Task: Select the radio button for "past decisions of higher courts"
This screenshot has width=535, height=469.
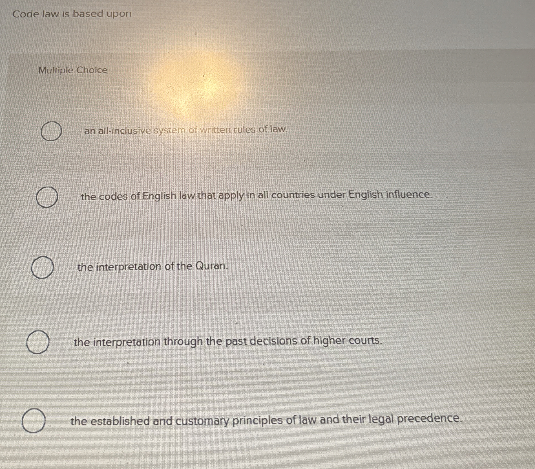Action: coord(38,341)
